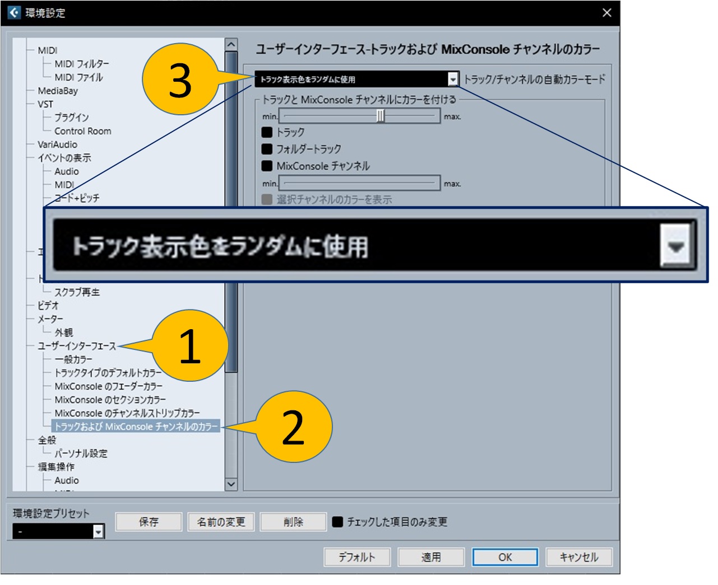Toggle the フォルダートラック checkbox
The image size is (718, 585).
tap(267, 149)
